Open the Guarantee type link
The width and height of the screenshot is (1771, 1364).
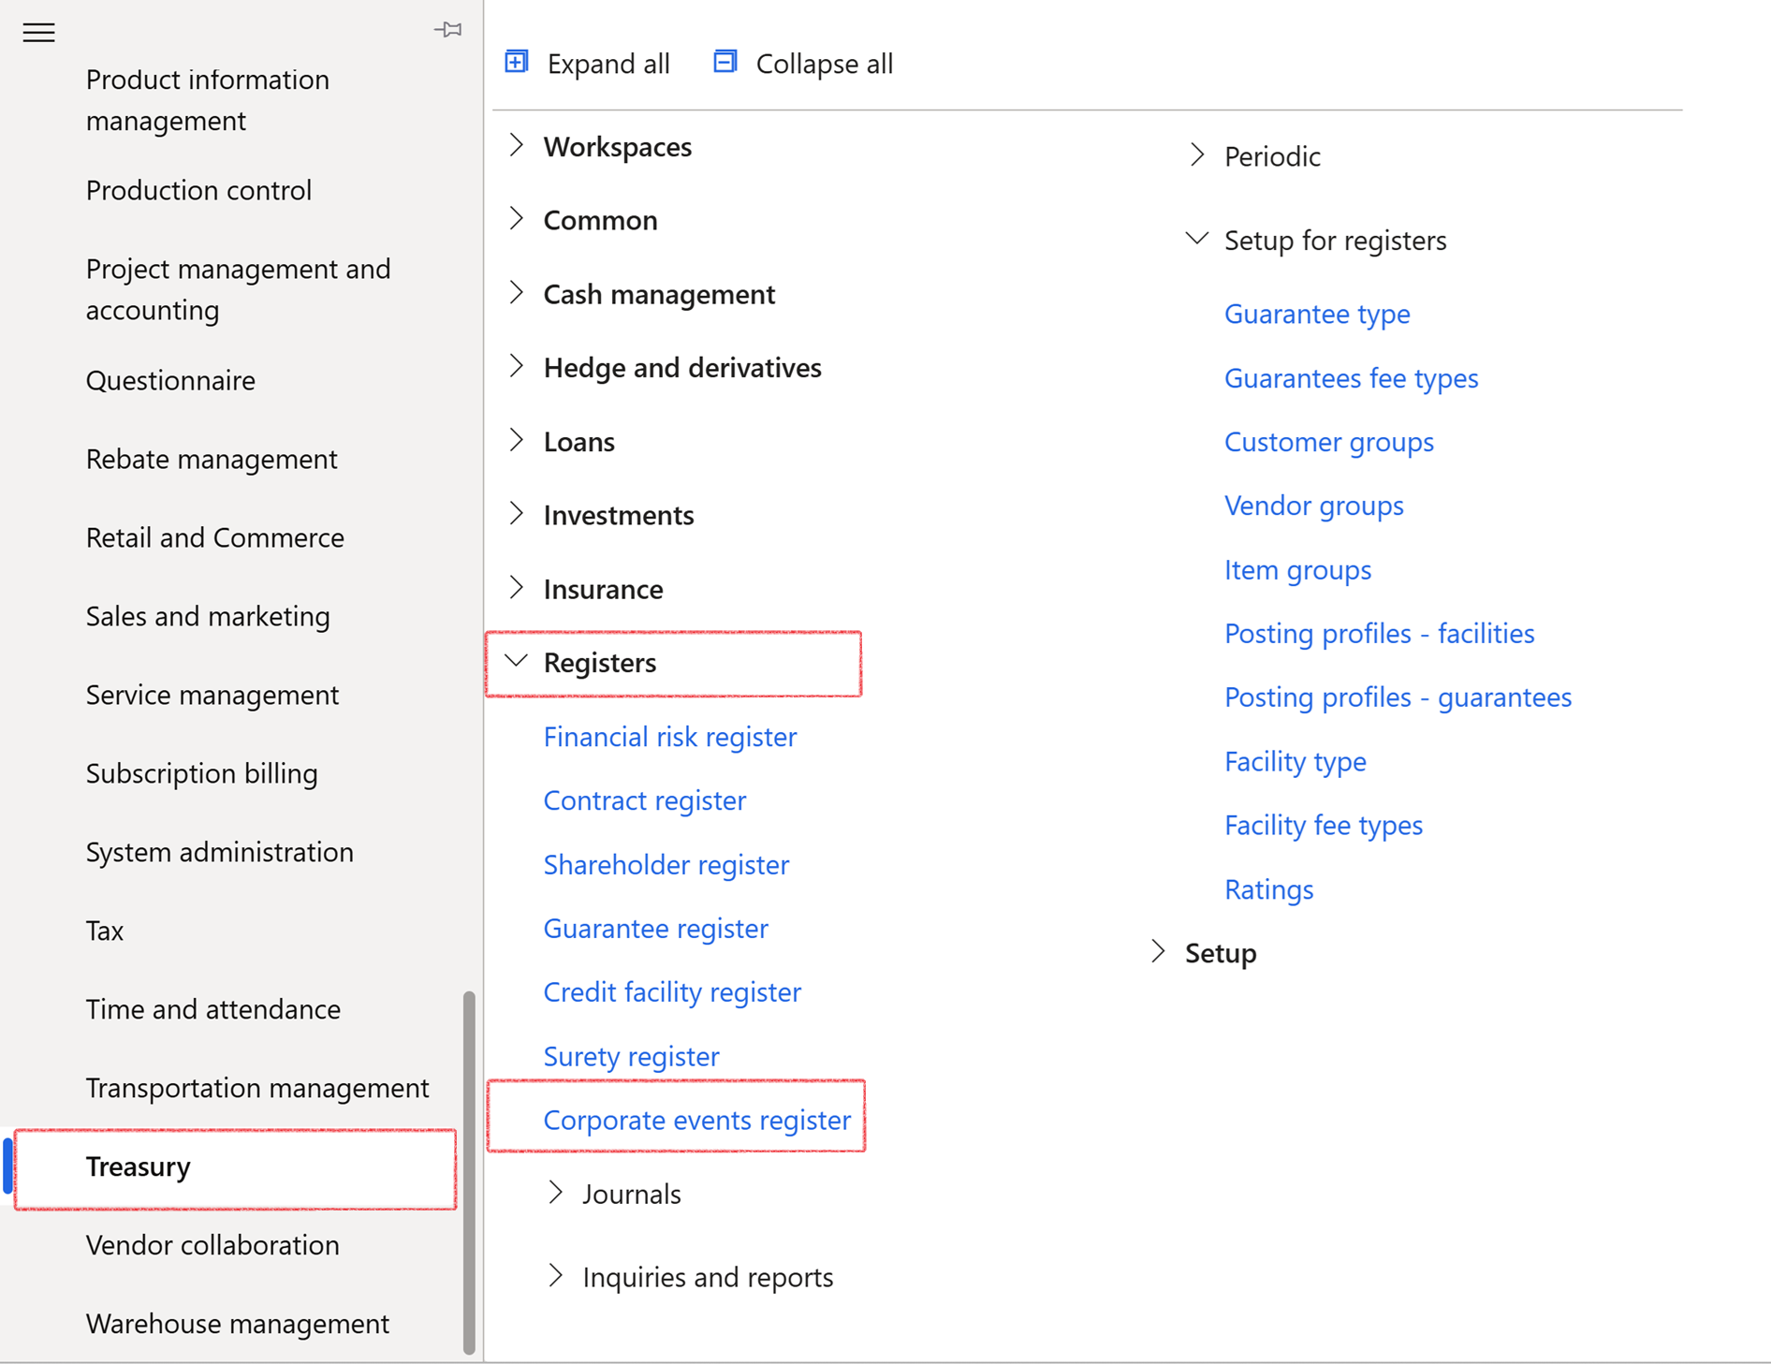pos(1317,314)
